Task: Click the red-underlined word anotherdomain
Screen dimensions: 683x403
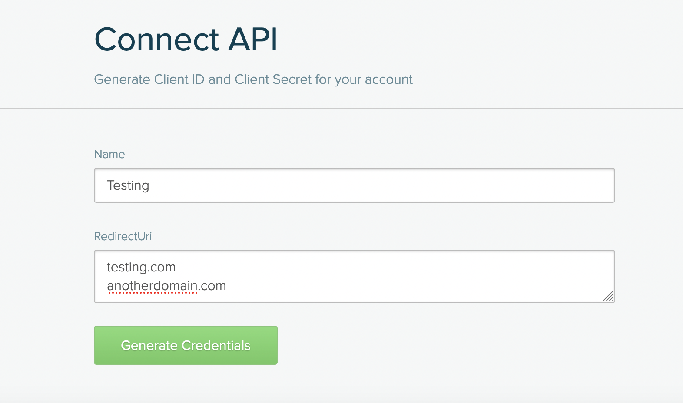Action: (x=153, y=286)
